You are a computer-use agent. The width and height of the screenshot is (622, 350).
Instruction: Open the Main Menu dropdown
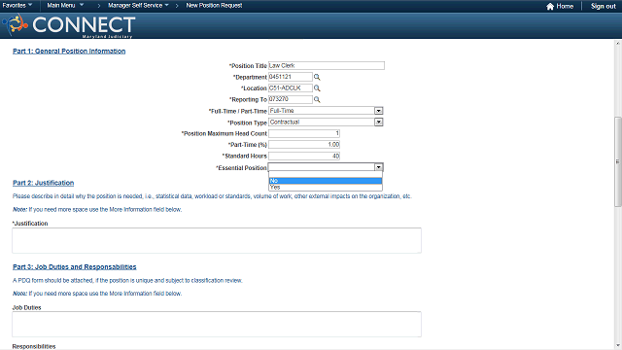click(x=65, y=6)
